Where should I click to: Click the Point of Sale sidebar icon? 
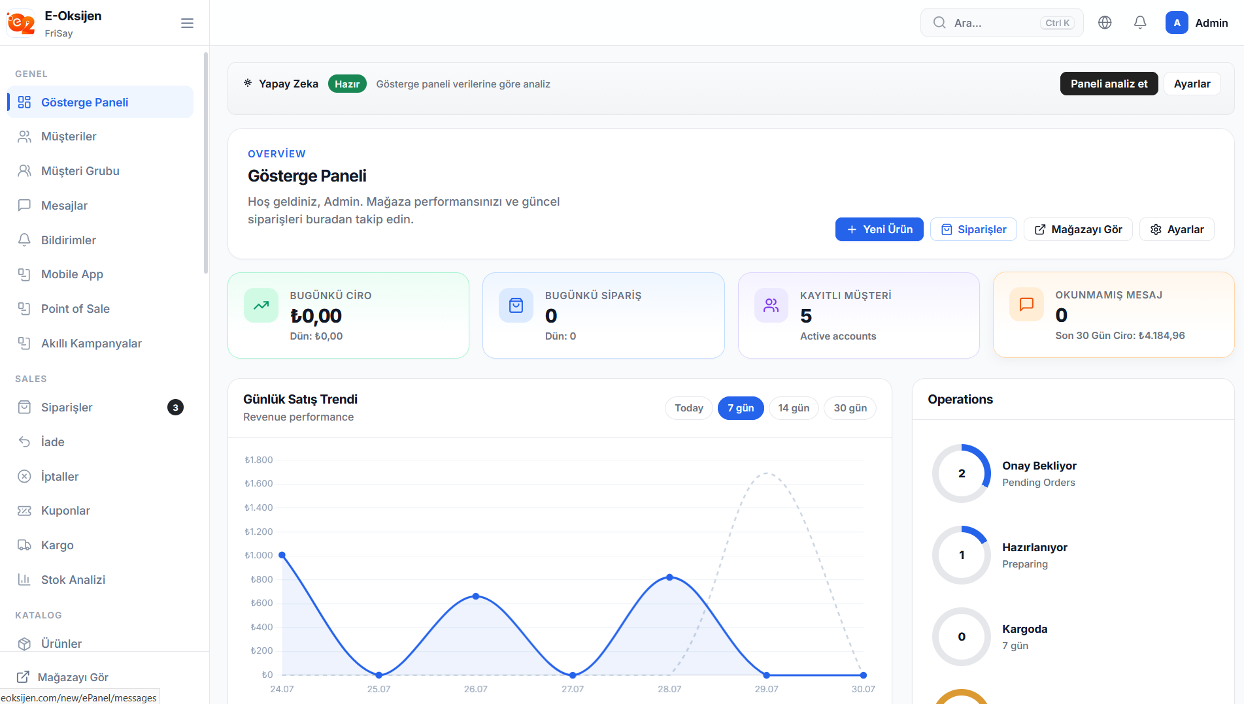point(24,309)
